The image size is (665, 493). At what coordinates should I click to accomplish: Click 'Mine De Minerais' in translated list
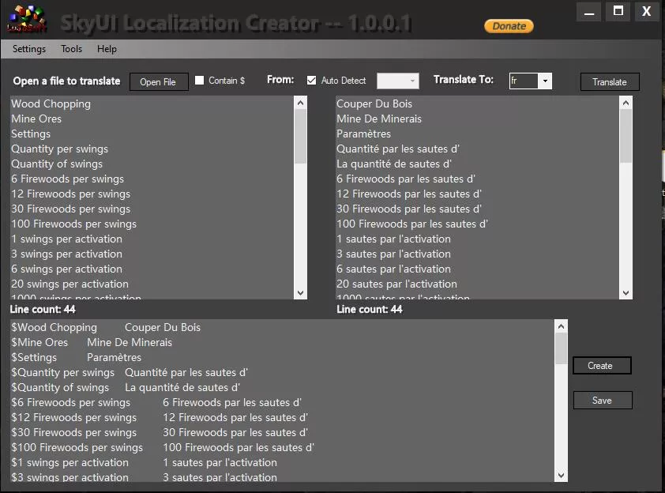379,119
